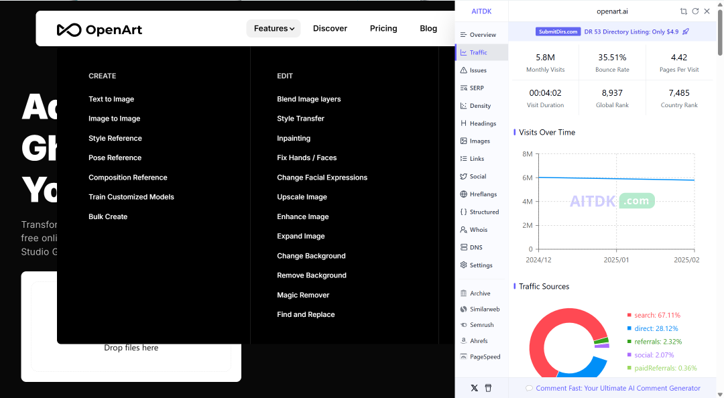Click the 8,937 Global Rank stat
The height and width of the screenshot is (398, 724).
point(612,98)
